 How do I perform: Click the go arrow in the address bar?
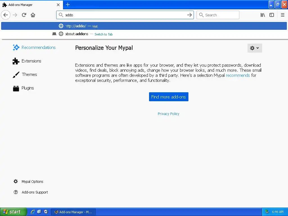[x=190, y=15]
